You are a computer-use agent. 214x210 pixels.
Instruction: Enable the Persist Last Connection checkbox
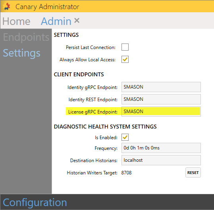[125, 47]
